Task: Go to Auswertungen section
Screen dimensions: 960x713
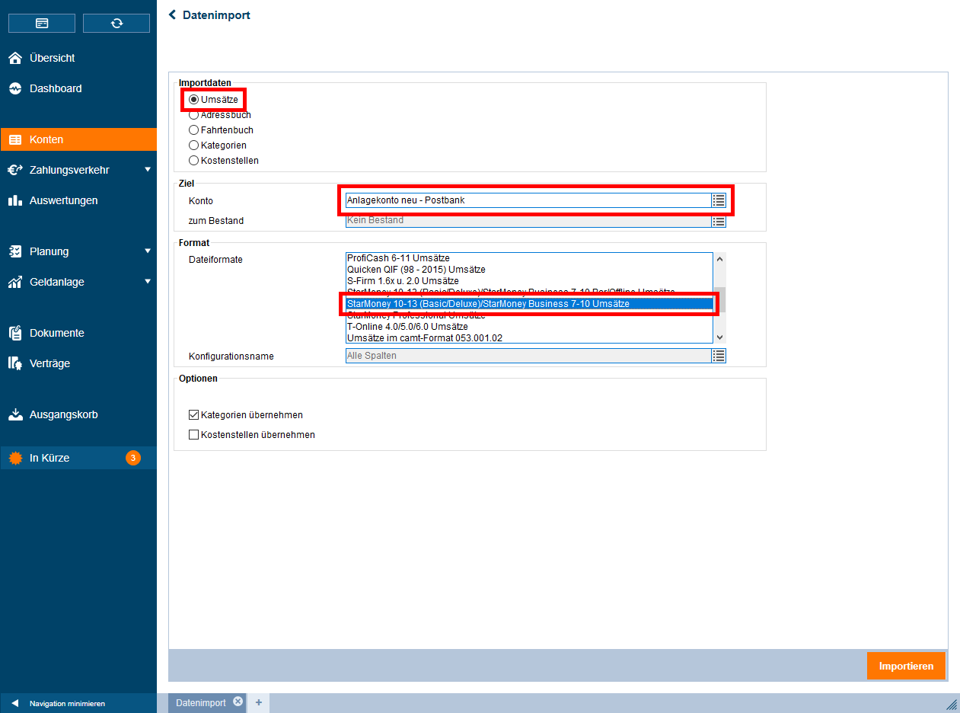Action: [x=78, y=200]
